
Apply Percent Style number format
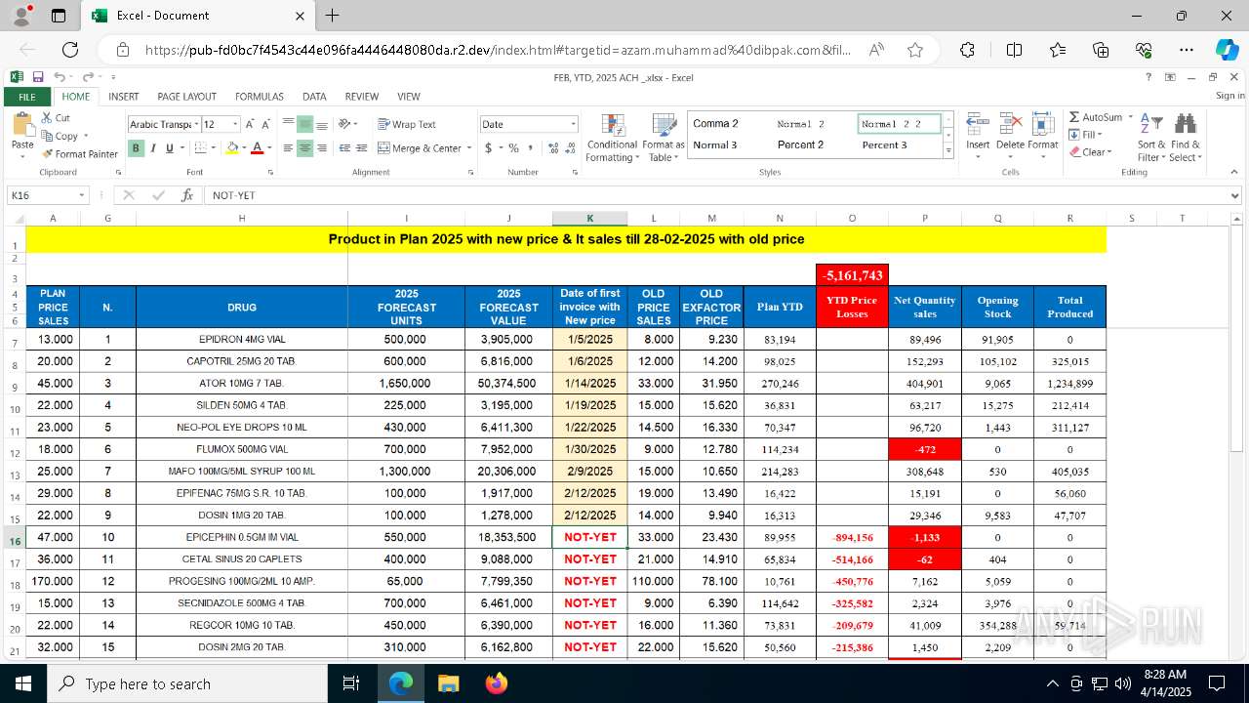point(513,148)
